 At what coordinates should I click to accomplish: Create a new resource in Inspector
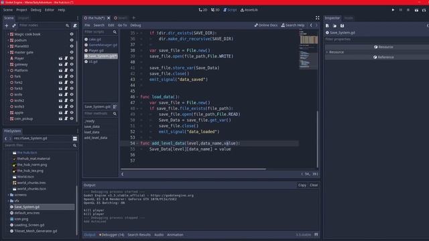coord(327,25)
